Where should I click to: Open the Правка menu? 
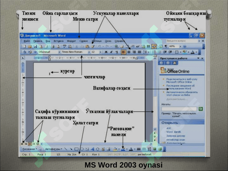tap(37, 41)
